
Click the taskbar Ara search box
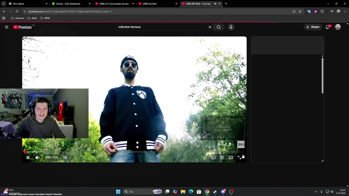(x=143, y=192)
